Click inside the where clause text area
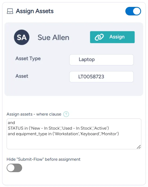 coord(74,134)
